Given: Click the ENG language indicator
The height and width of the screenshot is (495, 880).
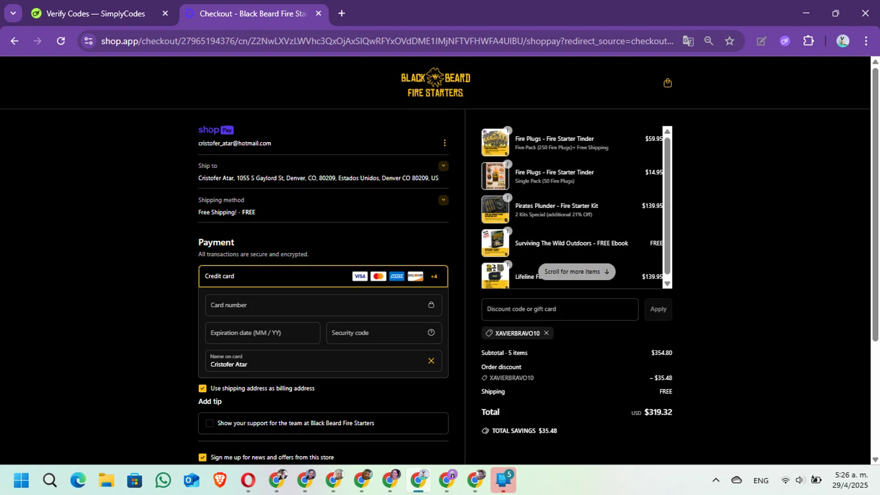Looking at the screenshot, I should (761, 480).
